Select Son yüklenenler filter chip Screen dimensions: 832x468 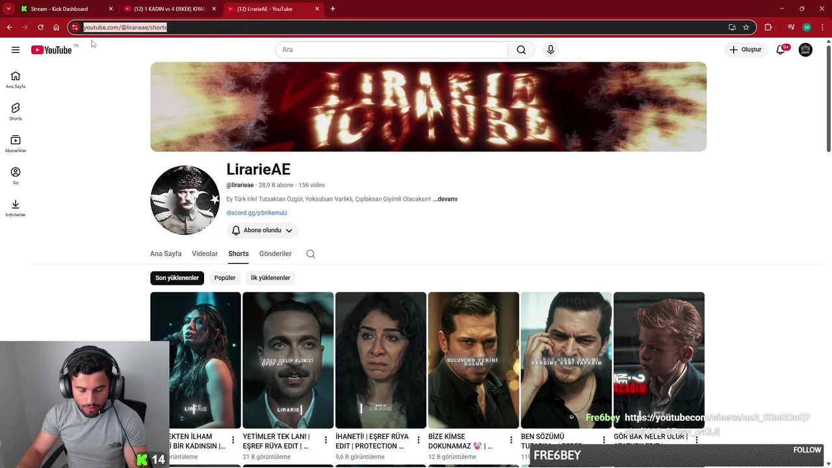[177, 278]
